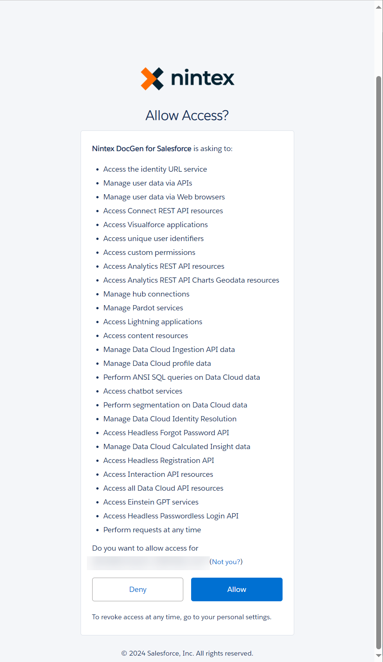The width and height of the screenshot is (383, 662).
Task: Select 'Access Einstein GPT services' item
Action: pos(151,502)
